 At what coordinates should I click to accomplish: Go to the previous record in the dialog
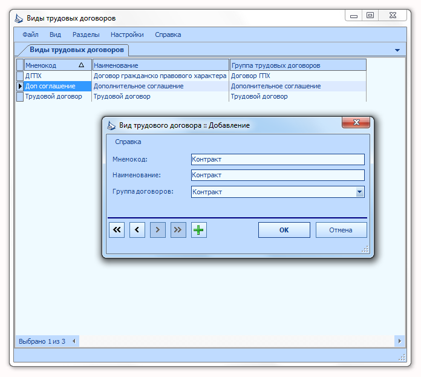(x=137, y=230)
